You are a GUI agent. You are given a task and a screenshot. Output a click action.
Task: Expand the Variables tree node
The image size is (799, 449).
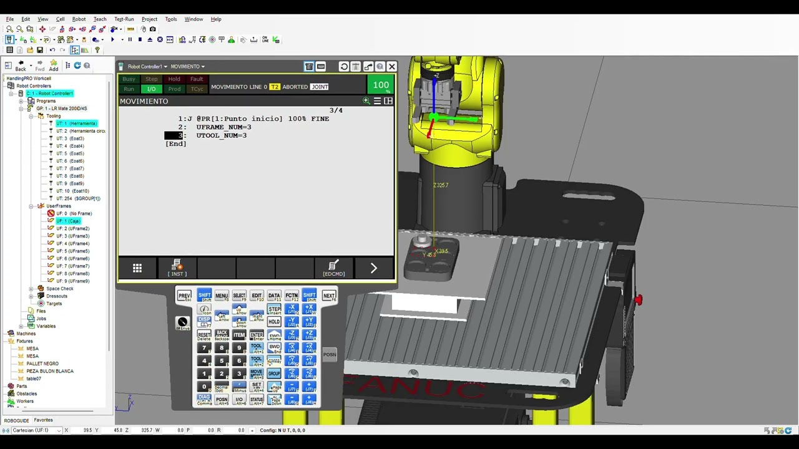tap(21, 326)
